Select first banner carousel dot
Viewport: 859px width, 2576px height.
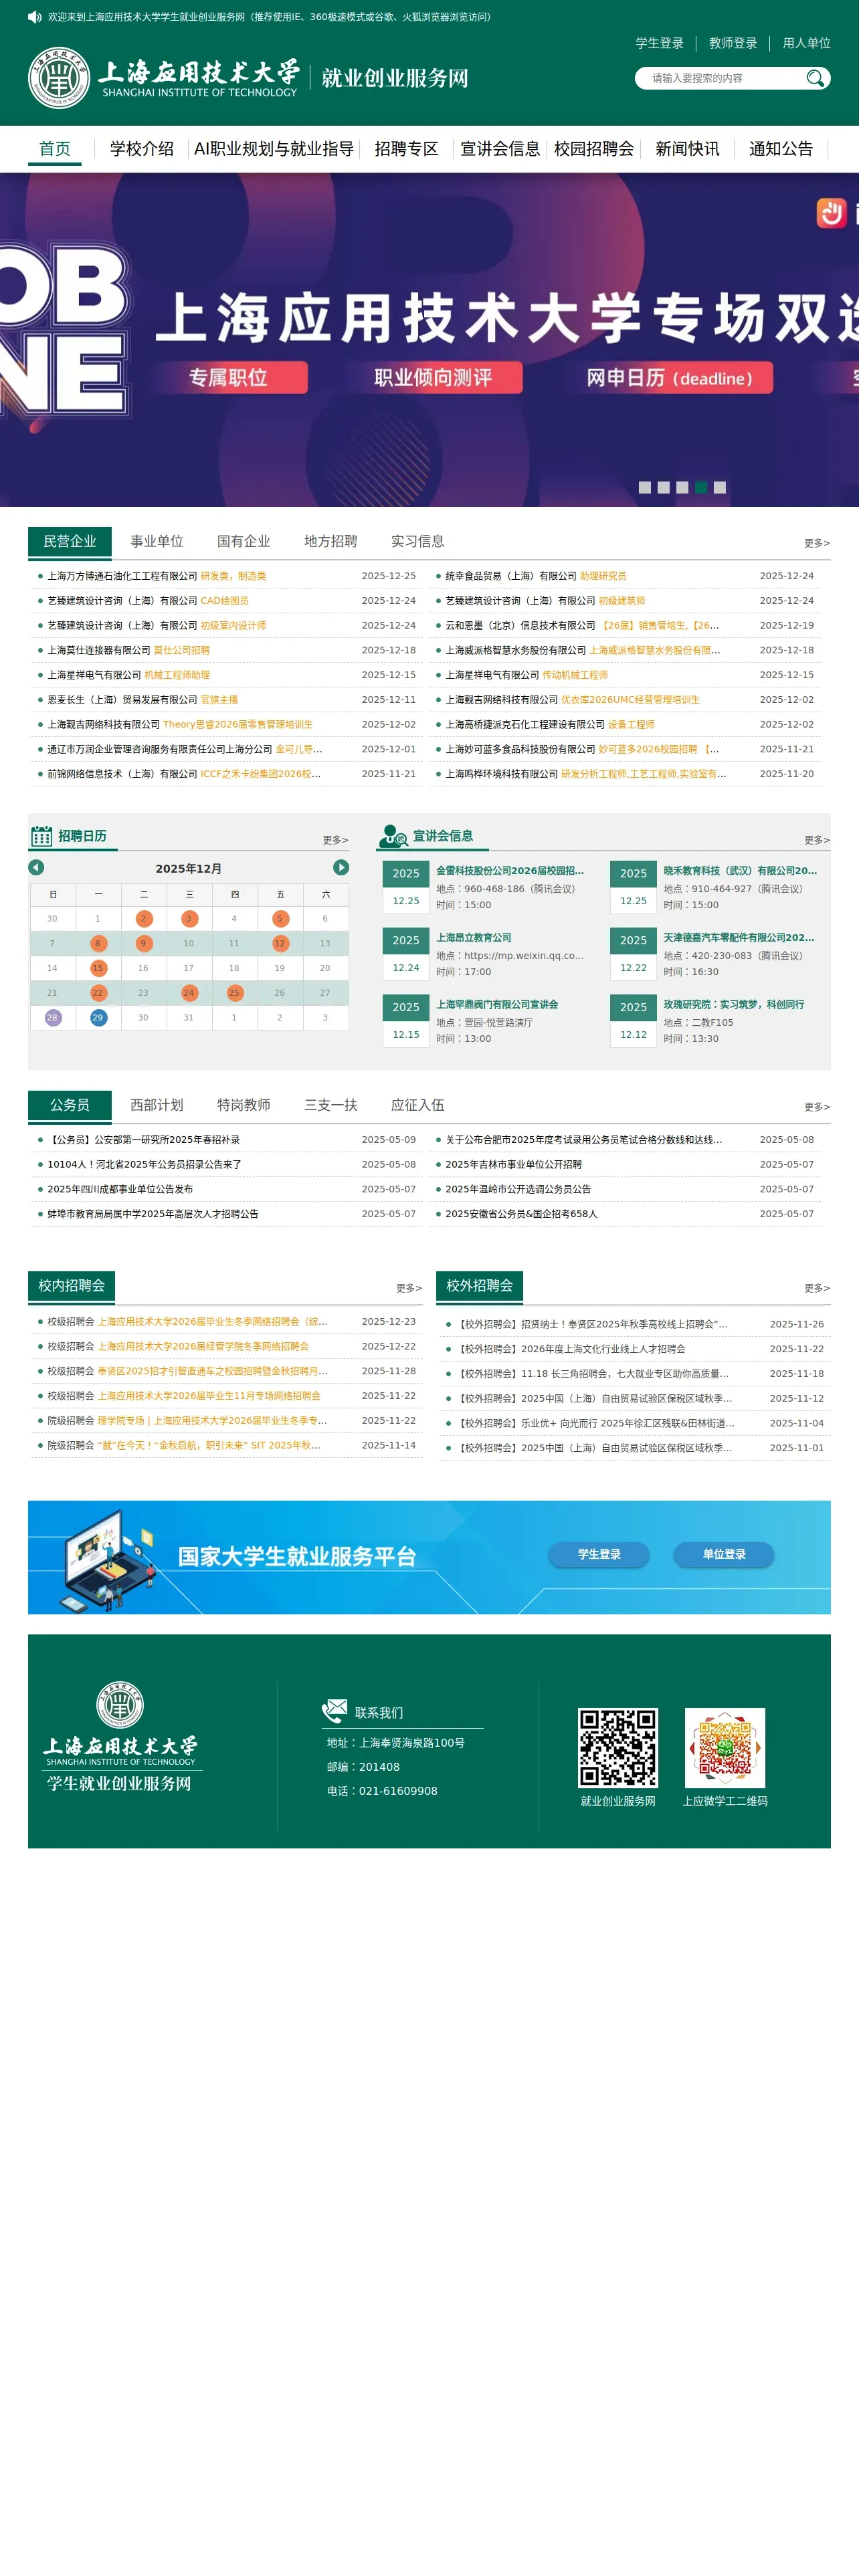(x=645, y=487)
